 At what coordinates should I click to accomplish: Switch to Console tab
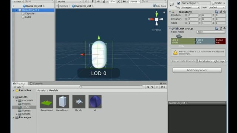pyautogui.click(x=36, y=83)
